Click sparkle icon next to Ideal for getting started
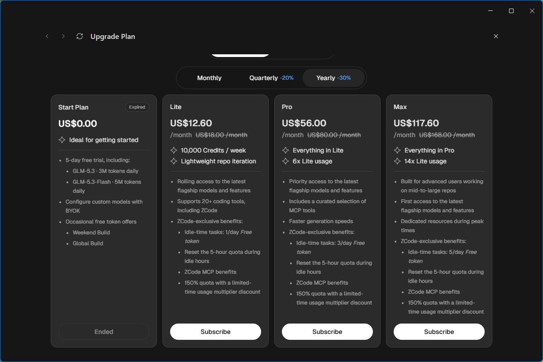Screen dimensions: 543x362 [x=62, y=140]
